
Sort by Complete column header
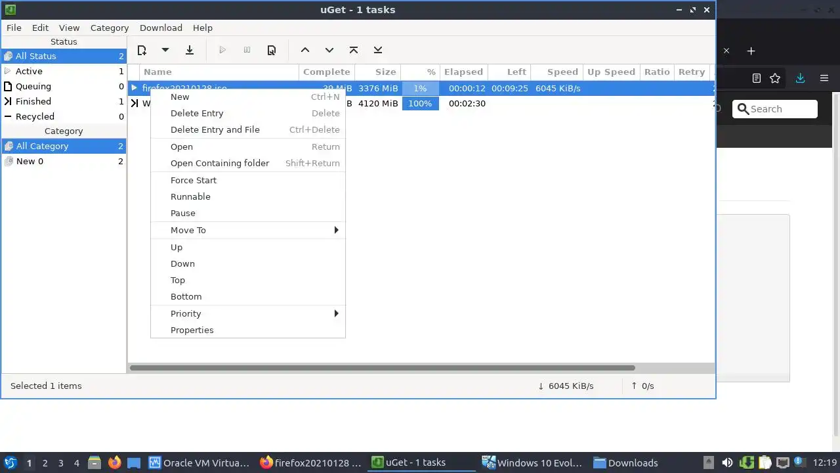327,72
